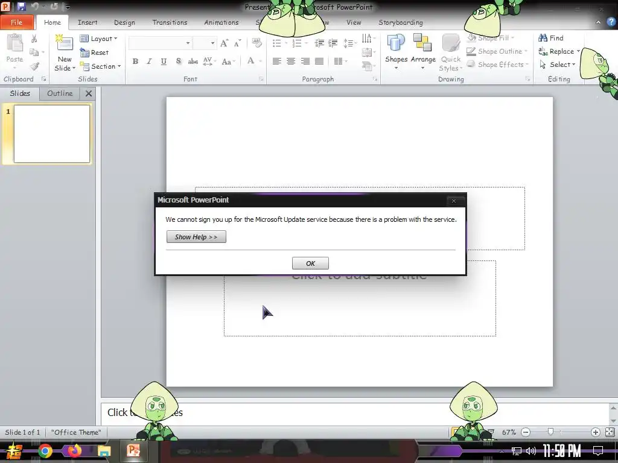This screenshot has height=463, width=618.
Task: Click the volume speaker tray icon
Action: pos(531,451)
